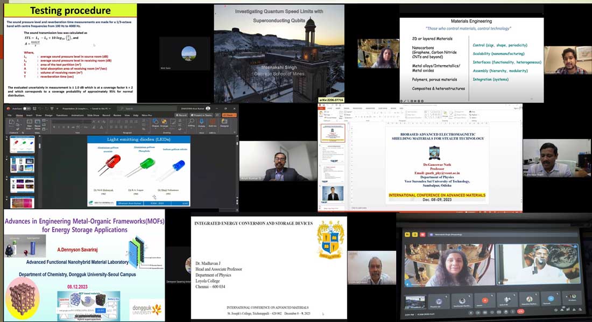Select the second slide thumbnail showing device screens
The image size is (592, 322).
tap(22, 165)
